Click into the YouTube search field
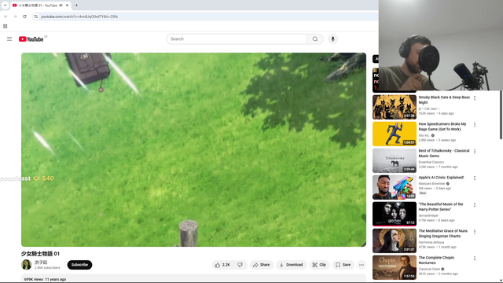This screenshot has height=283, width=503. [237, 39]
